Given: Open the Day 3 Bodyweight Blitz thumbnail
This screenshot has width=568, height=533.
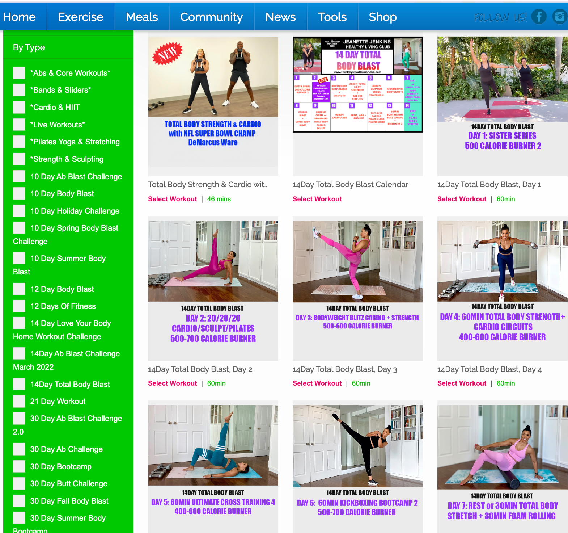Looking at the screenshot, I should click(x=358, y=288).
